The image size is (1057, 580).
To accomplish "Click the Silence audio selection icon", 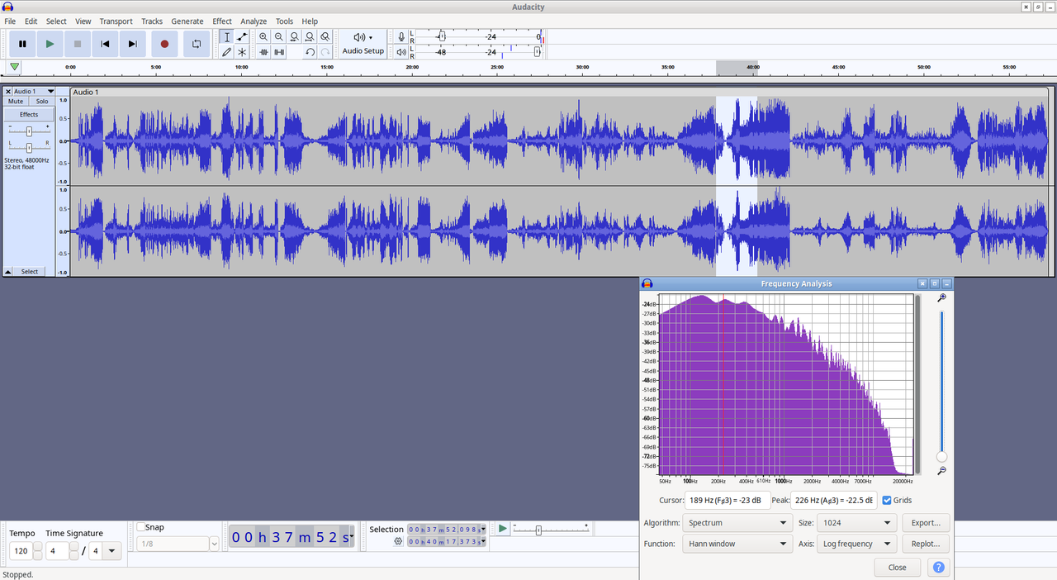I will (279, 52).
